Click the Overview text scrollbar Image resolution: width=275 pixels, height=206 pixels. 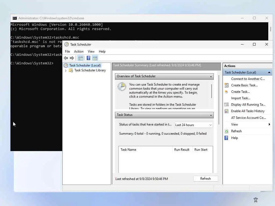click(x=212, y=91)
